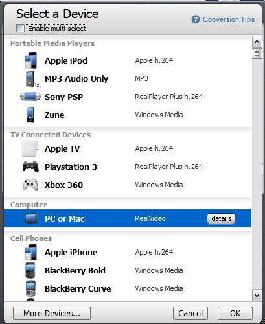Click the scrollbar up arrow
Screen dimensions: 265x324
pyautogui.click(x=257, y=41)
